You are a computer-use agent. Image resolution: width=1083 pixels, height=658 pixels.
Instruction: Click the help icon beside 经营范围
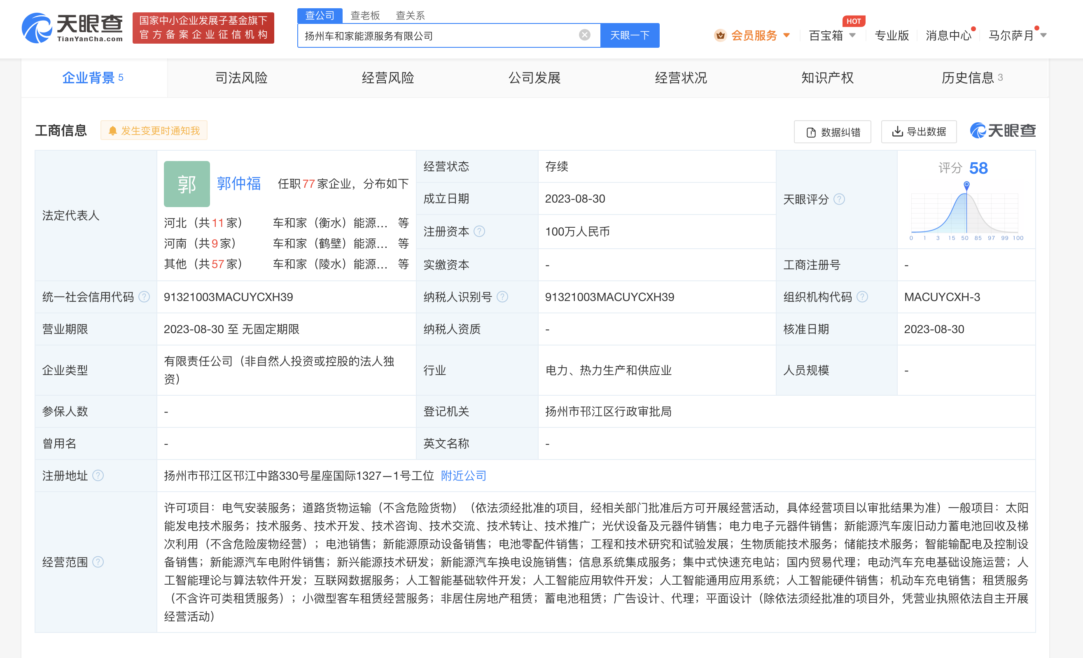click(98, 562)
